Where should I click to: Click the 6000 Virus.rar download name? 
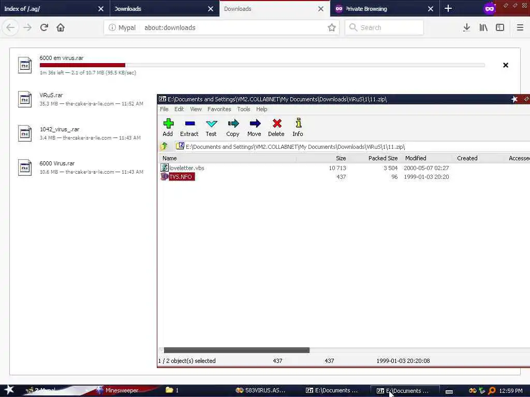[57, 163]
